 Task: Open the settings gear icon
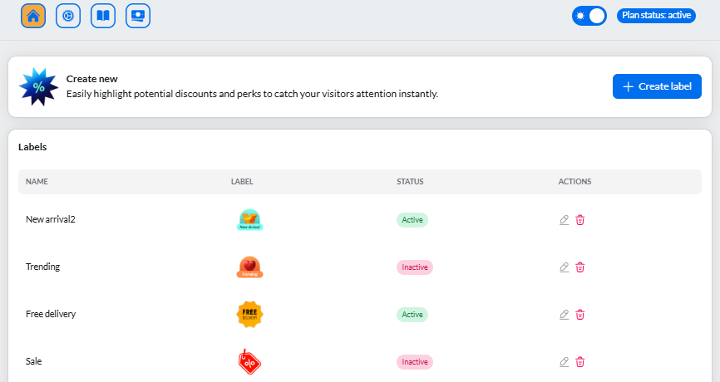(x=68, y=16)
